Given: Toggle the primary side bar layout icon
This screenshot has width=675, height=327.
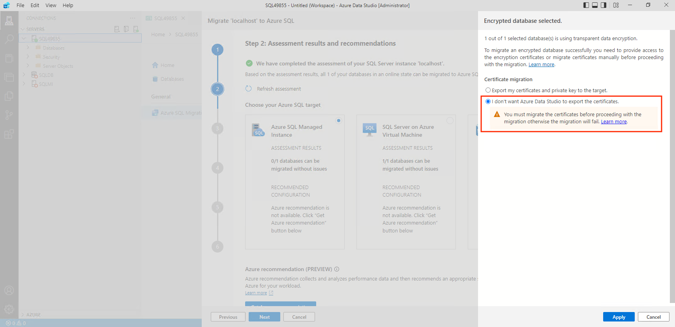Looking at the screenshot, I should (586, 5).
